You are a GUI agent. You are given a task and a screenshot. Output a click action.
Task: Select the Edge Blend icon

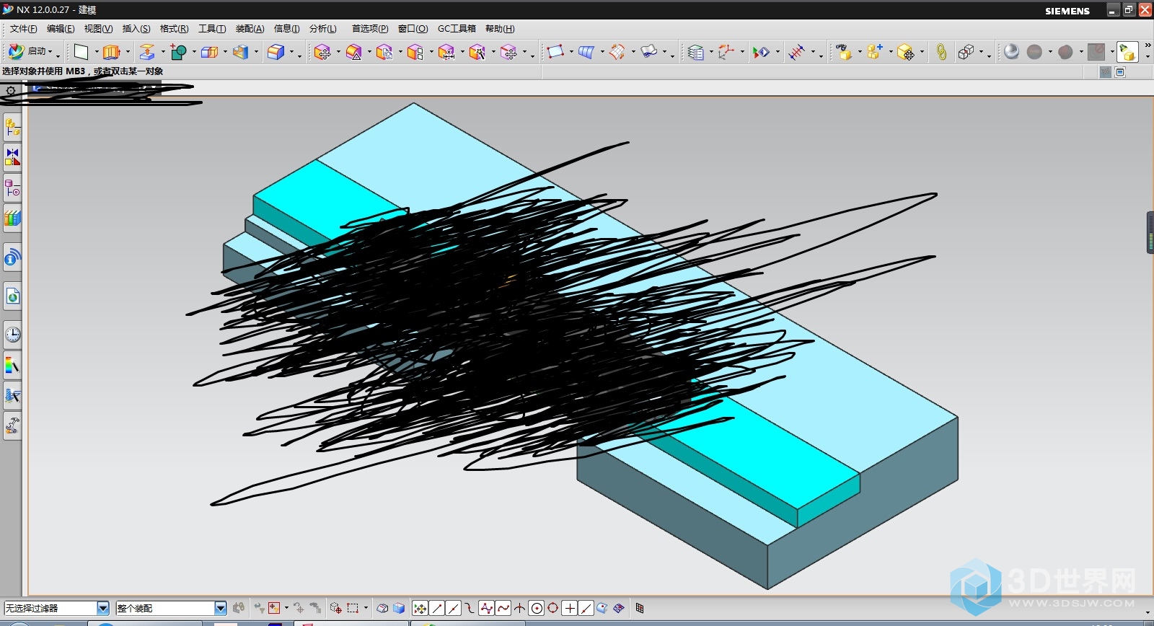(x=276, y=52)
